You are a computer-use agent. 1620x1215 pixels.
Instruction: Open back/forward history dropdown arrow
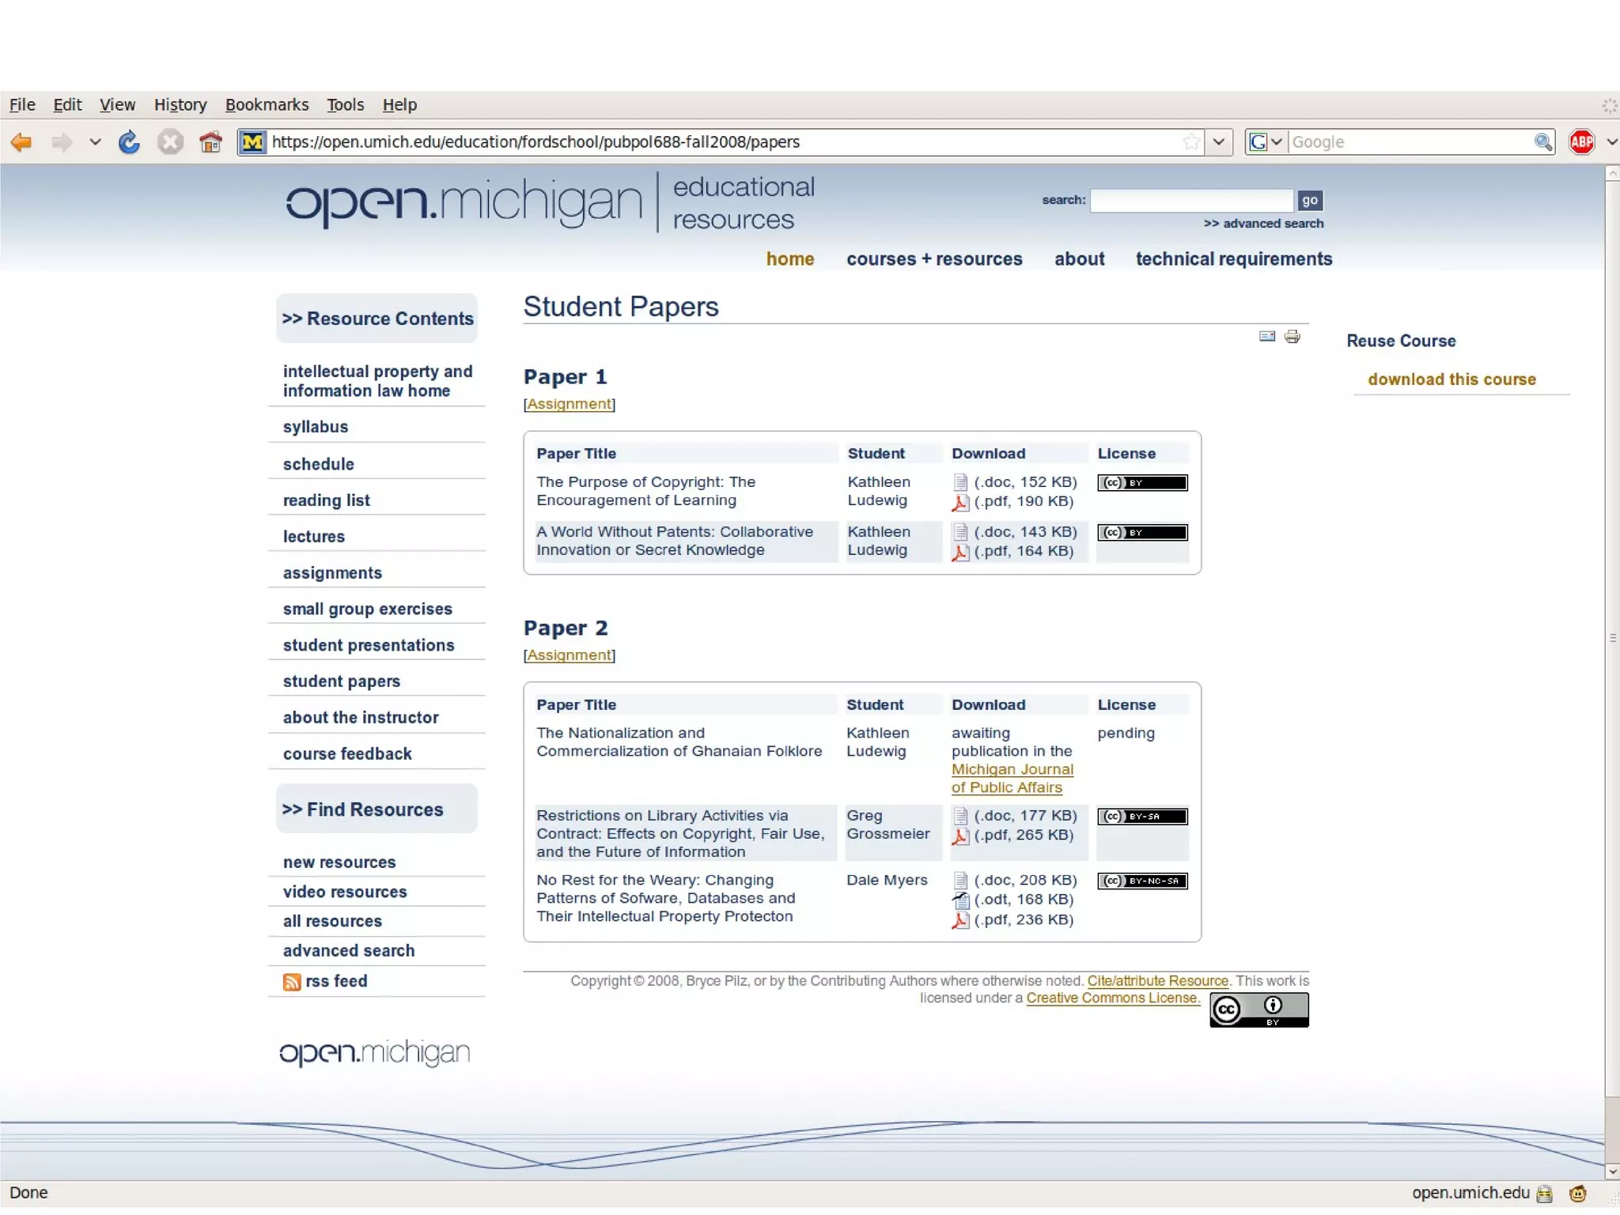point(95,142)
